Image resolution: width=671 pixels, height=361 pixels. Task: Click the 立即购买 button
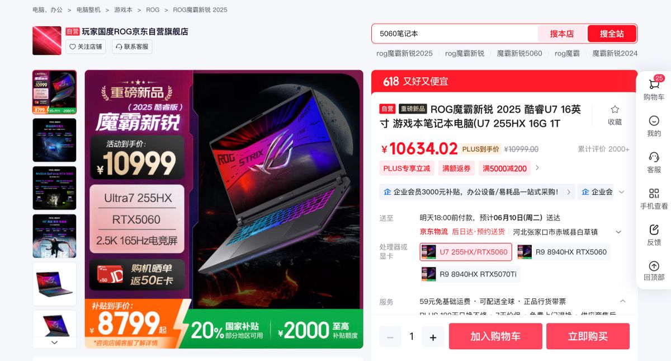coord(588,336)
